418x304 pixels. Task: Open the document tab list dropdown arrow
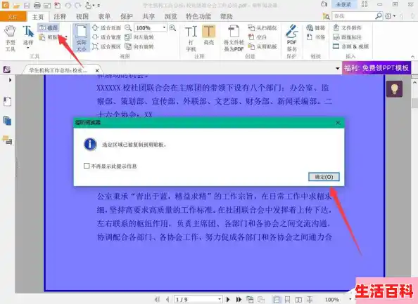click(338, 68)
